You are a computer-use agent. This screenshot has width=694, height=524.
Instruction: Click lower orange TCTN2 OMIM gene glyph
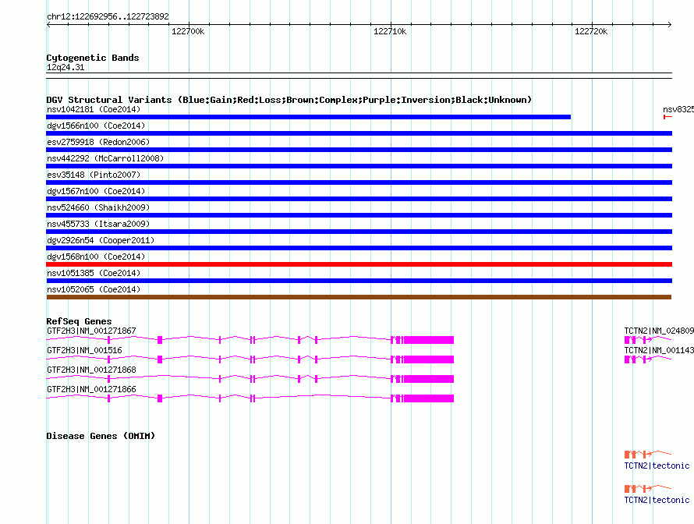point(648,489)
